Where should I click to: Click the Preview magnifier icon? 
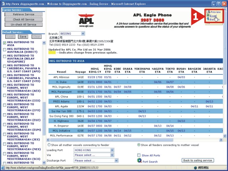coord(209,12)
